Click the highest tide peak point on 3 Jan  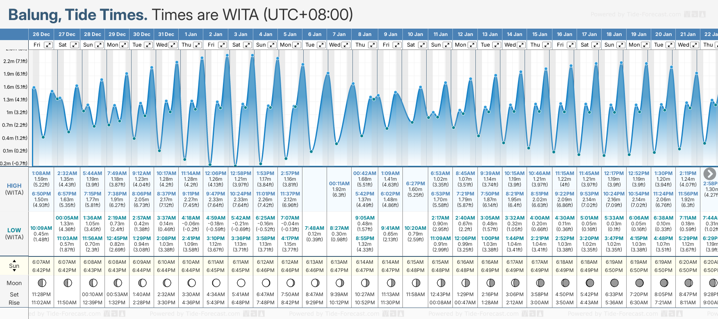point(252,55)
